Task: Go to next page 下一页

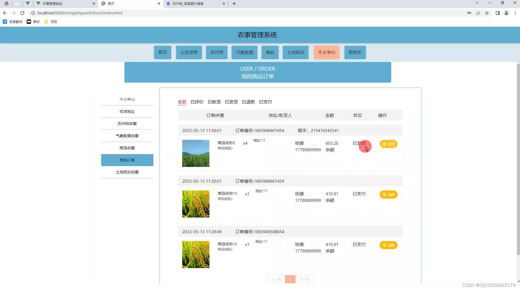Action: (304, 279)
